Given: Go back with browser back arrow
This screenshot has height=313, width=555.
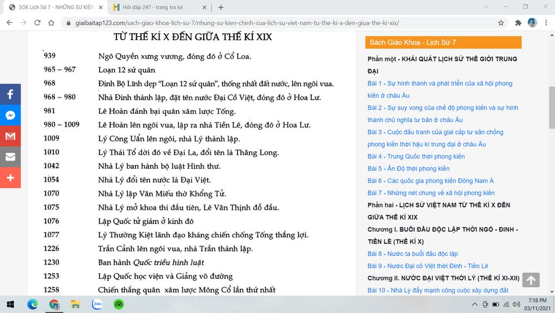Looking at the screenshot, I should 10,23.
